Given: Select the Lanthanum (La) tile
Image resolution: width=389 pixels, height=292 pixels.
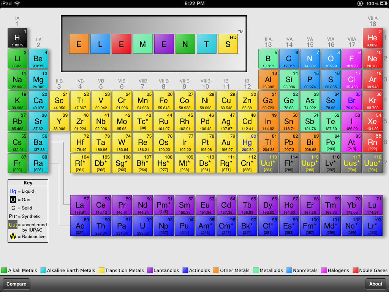Looking at the screenshot, I should 80,205.
